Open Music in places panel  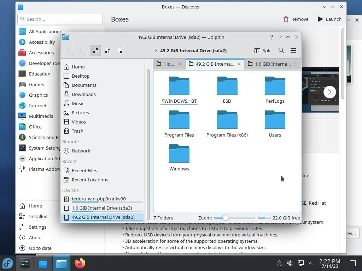pyautogui.click(x=104, y=103)
